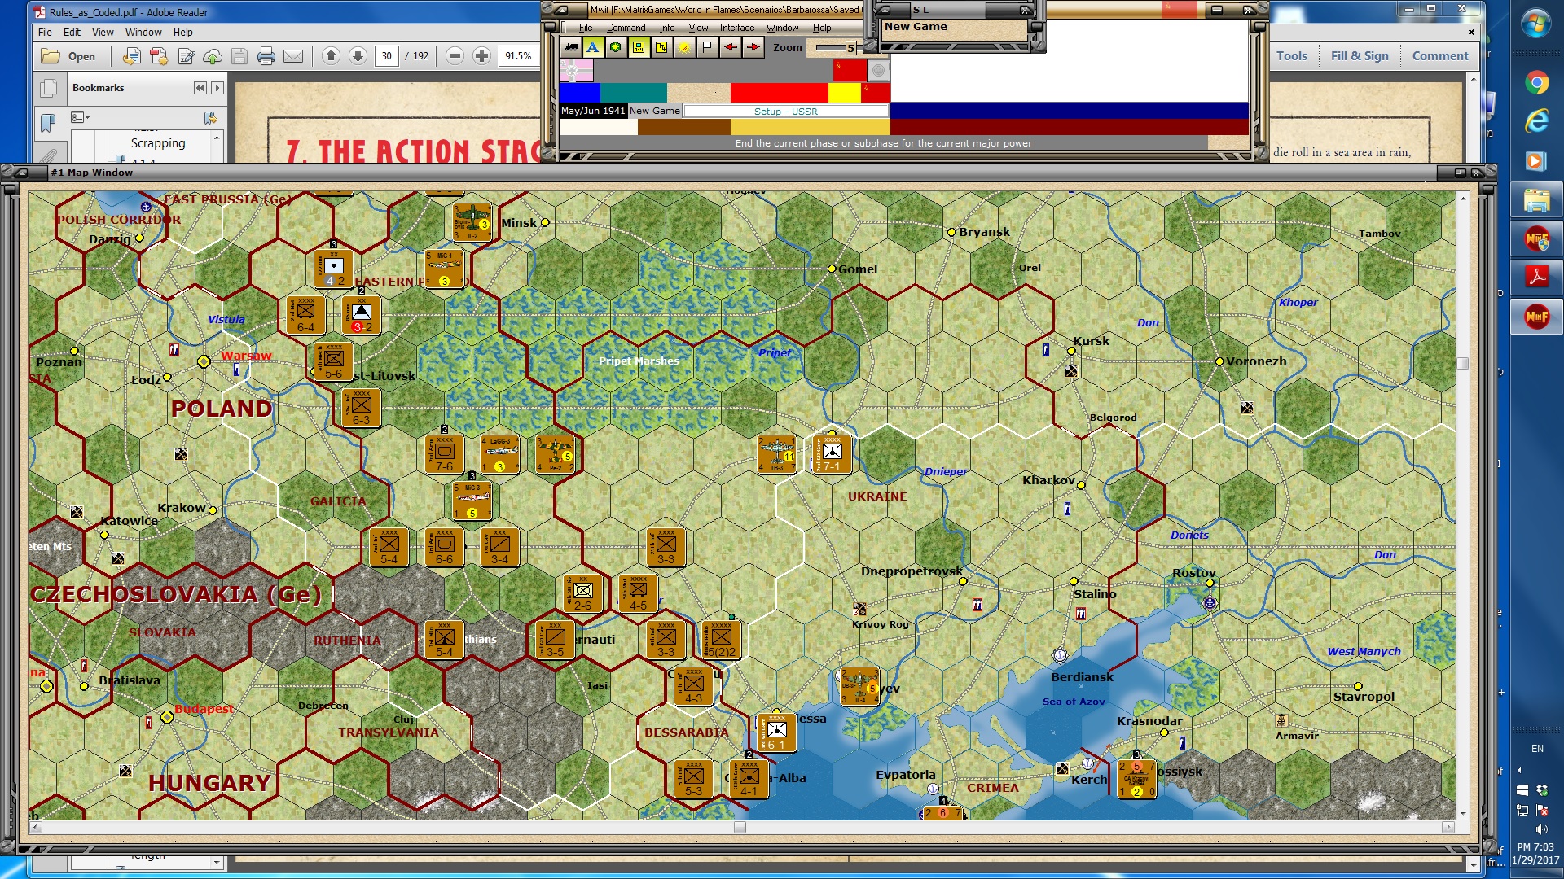Click the Print icon in Adobe Reader
The image size is (1564, 879).
pyautogui.click(x=266, y=56)
